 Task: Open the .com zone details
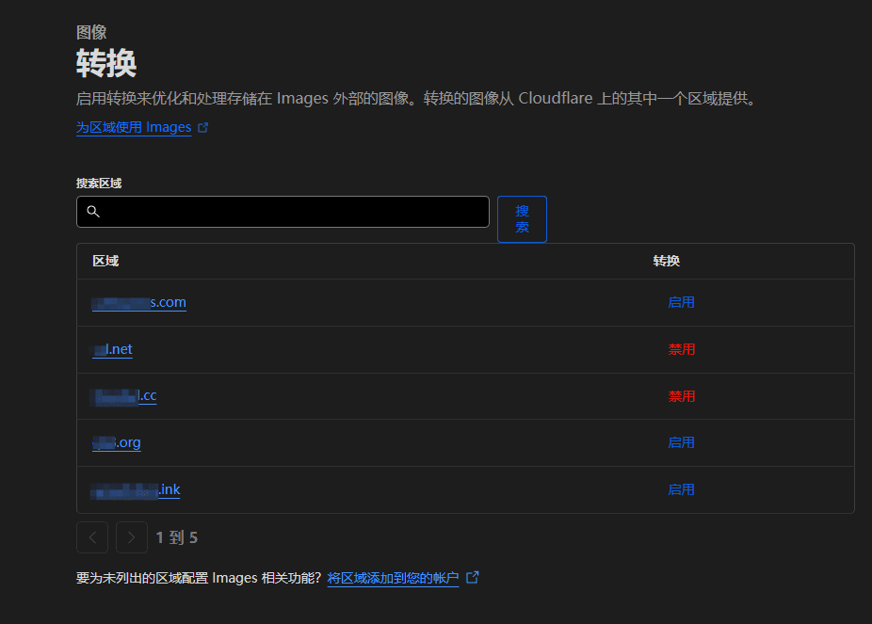[x=138, y=302]
